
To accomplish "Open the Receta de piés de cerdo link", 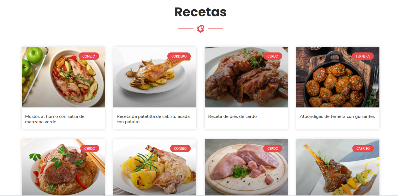I will click(x=232, y=116).
